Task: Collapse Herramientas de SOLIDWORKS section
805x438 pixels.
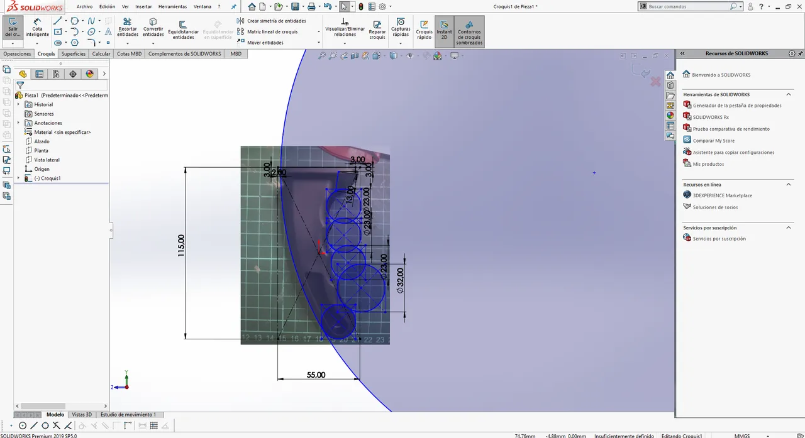Action: (x=789, y=94)
